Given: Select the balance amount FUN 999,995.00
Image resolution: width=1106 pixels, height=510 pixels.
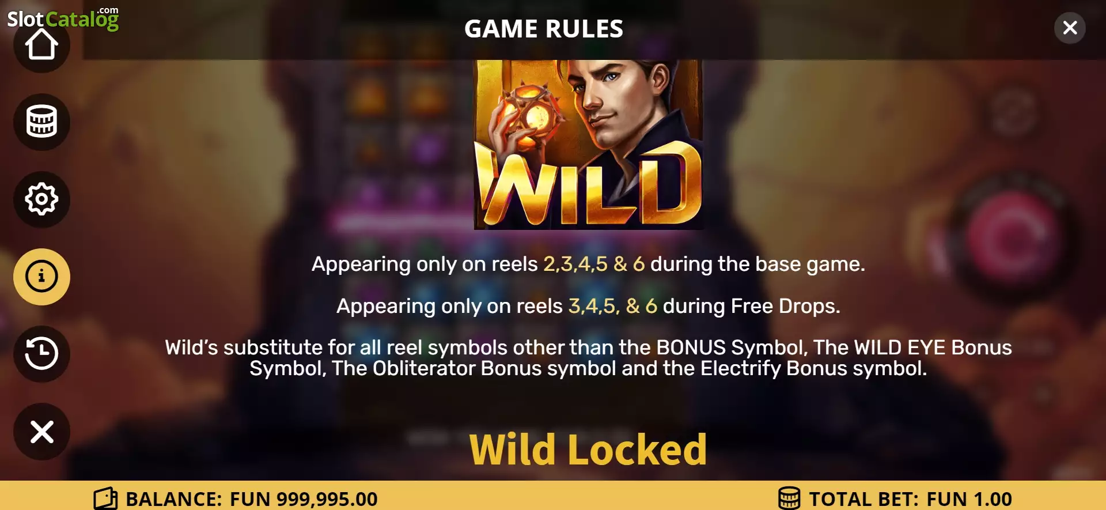Looking at the screenshot, I should 304,499.
